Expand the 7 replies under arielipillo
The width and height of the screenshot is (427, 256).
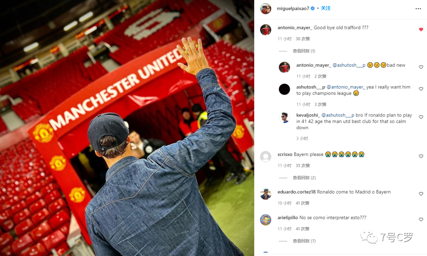304,241
